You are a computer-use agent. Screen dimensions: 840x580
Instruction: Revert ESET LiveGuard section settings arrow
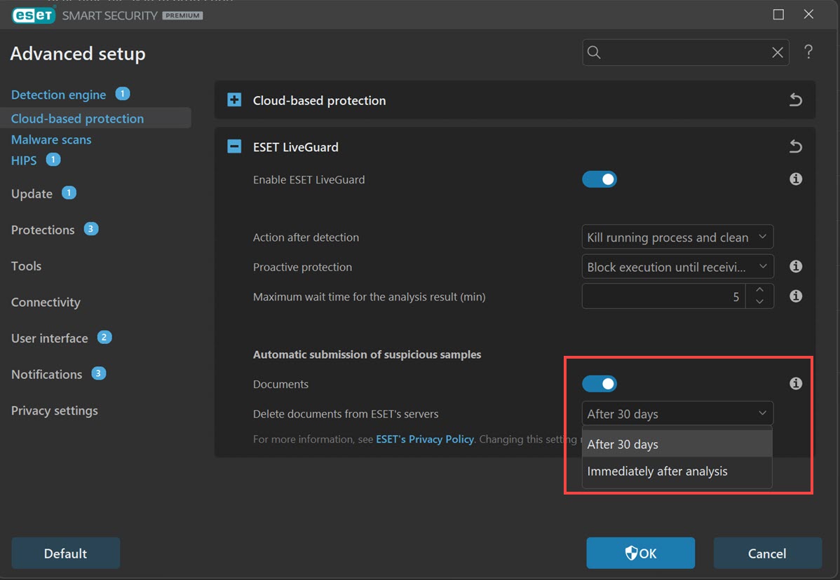pyautogui.click(x=795, y=146)
